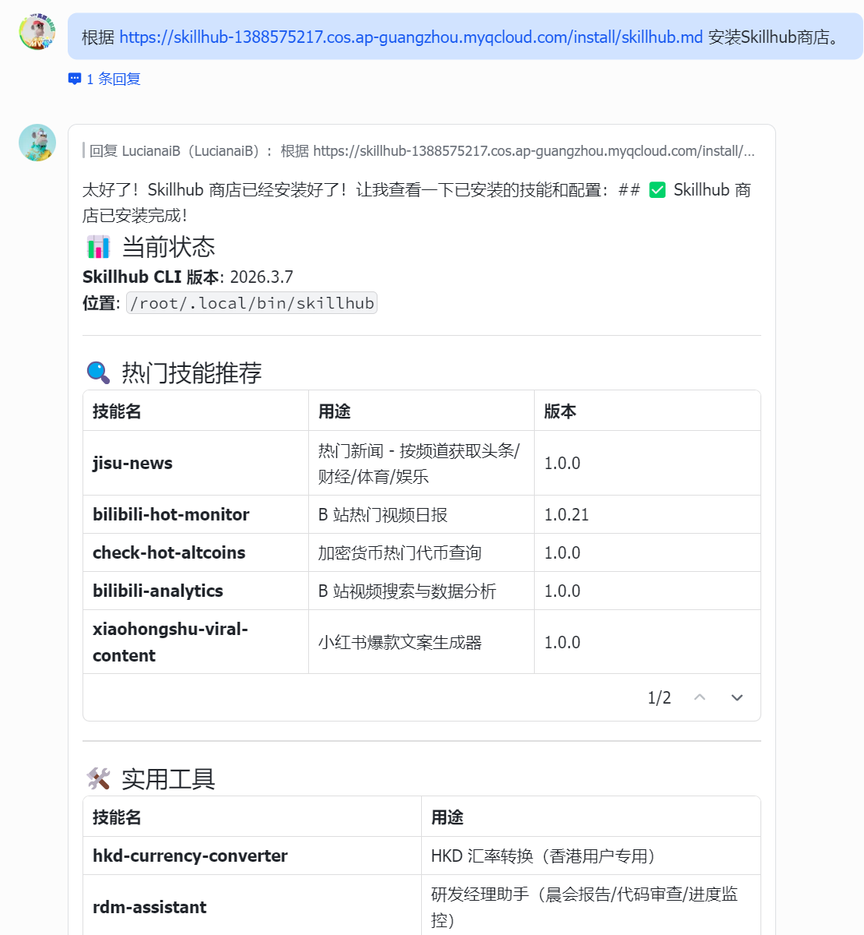
Task: Click the quoted reply to LucianaiB
Action: 419,150
